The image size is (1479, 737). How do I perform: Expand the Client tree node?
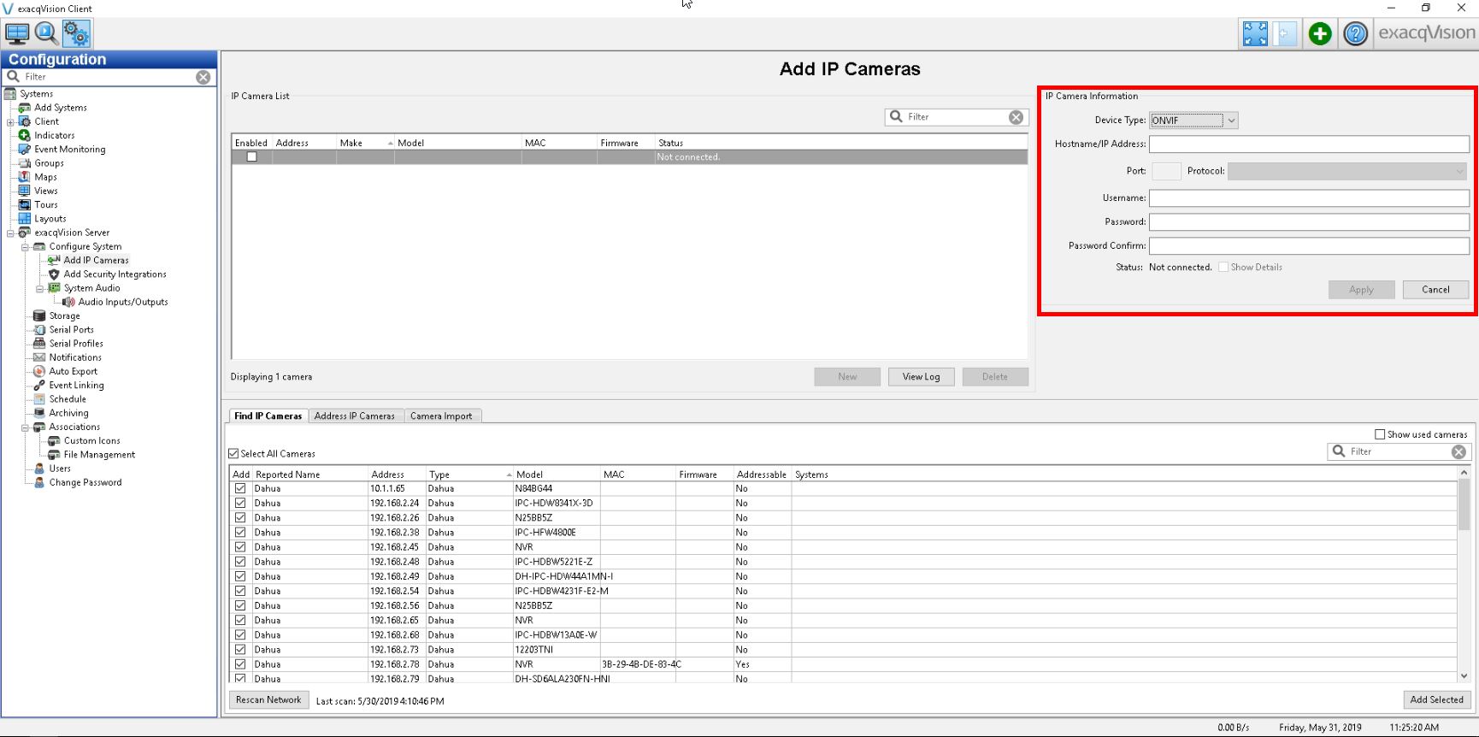10,121
